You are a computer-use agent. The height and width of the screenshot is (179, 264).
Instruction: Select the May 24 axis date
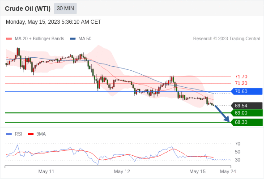click(228, 171)
